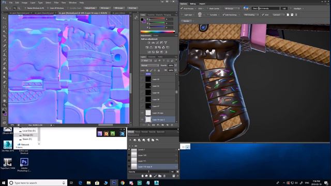Toggle the Grid checkbox in 3DO
This screenshot has width=331, height=186.
pos(263,15)
